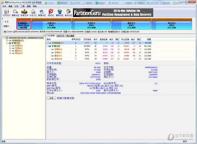Switch to the 分区参数 tab
Viewport: 197px width, 144px height.
(51, 36)
